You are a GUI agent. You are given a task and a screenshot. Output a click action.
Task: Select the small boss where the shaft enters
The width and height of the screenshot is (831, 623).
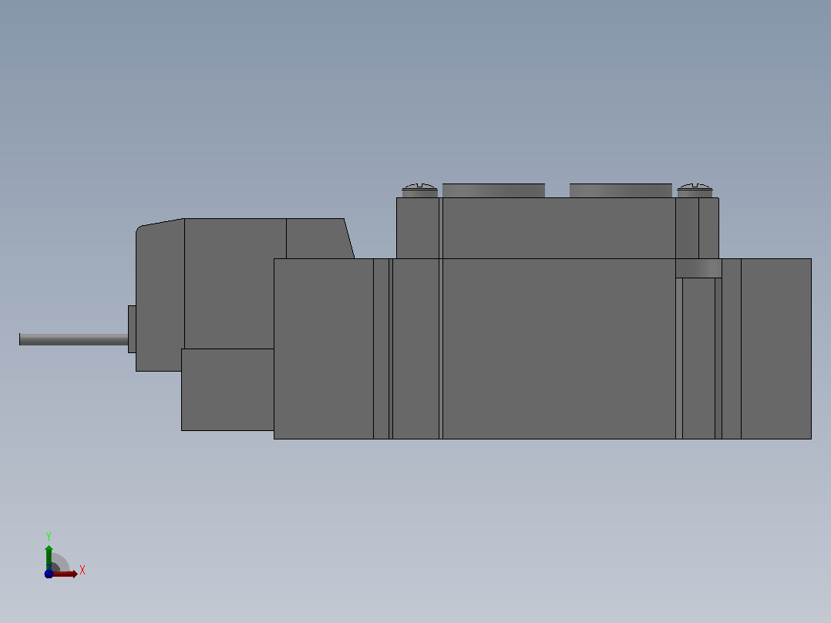[132, 328]
